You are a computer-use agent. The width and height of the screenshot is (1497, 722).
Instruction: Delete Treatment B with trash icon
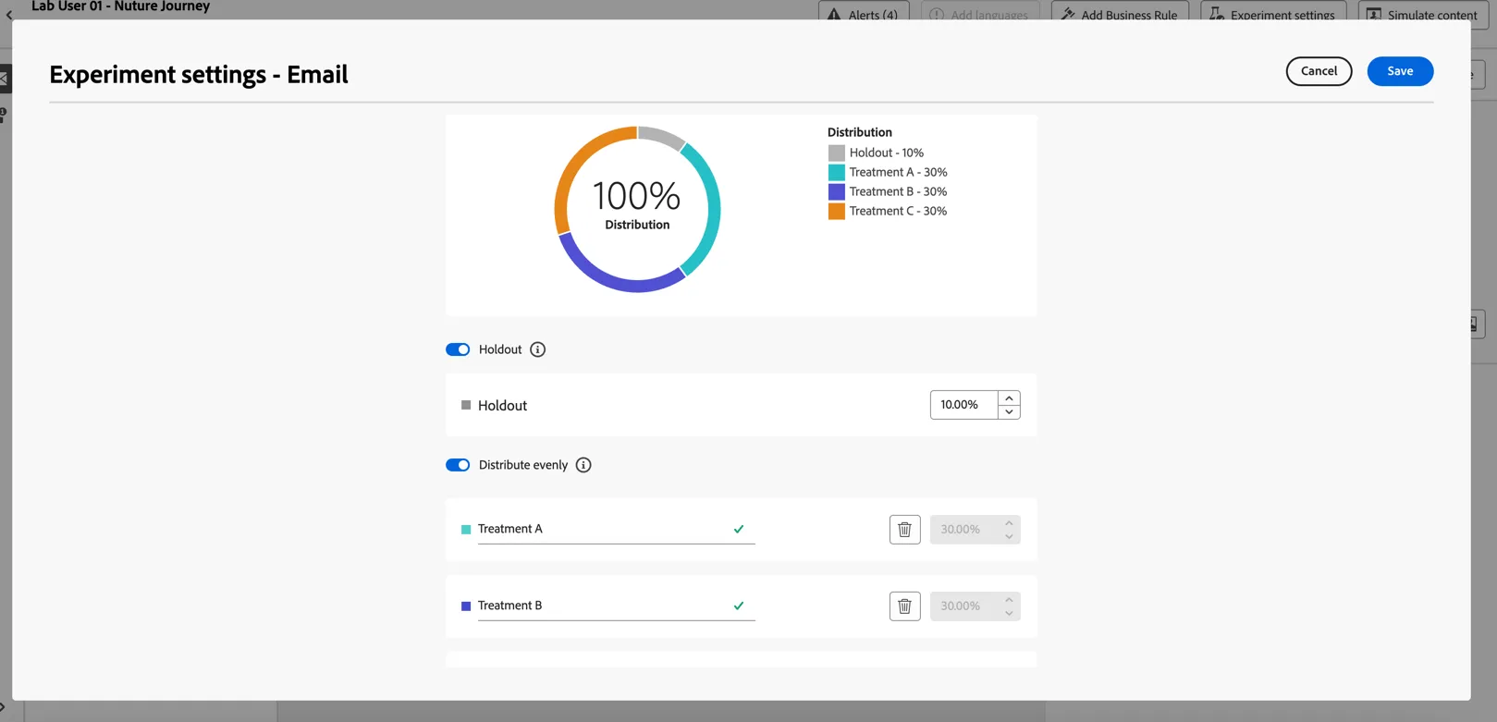click(905, 606)
